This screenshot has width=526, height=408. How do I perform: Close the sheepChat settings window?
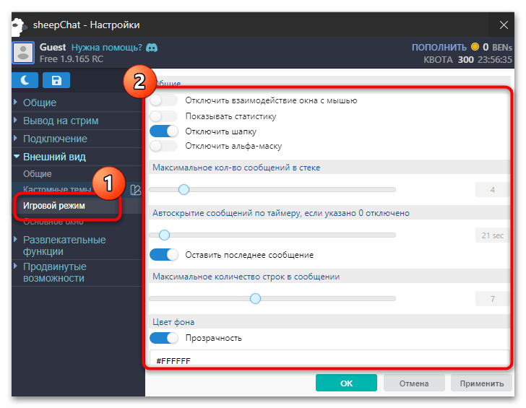coord(504,25)
